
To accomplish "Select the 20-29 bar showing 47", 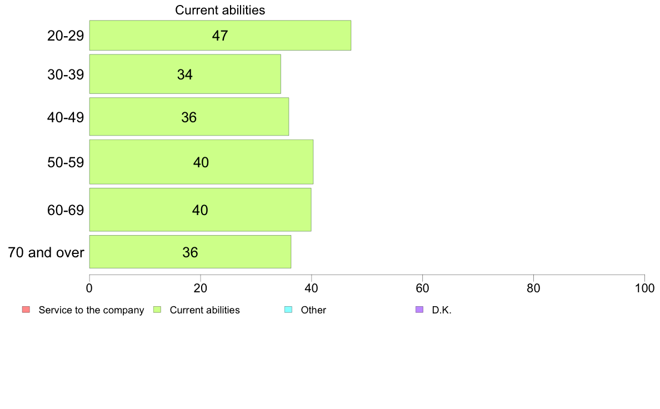I will click(220, 36).
